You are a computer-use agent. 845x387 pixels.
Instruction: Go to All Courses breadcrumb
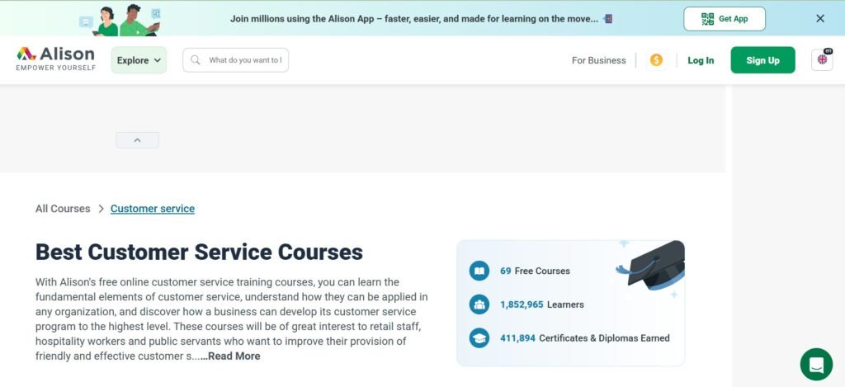point(63,209)
